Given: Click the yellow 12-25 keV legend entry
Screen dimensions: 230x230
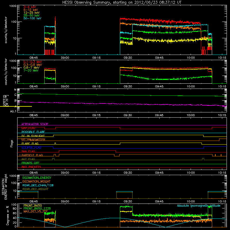Looking at the screenshot, I should (32, 13).
